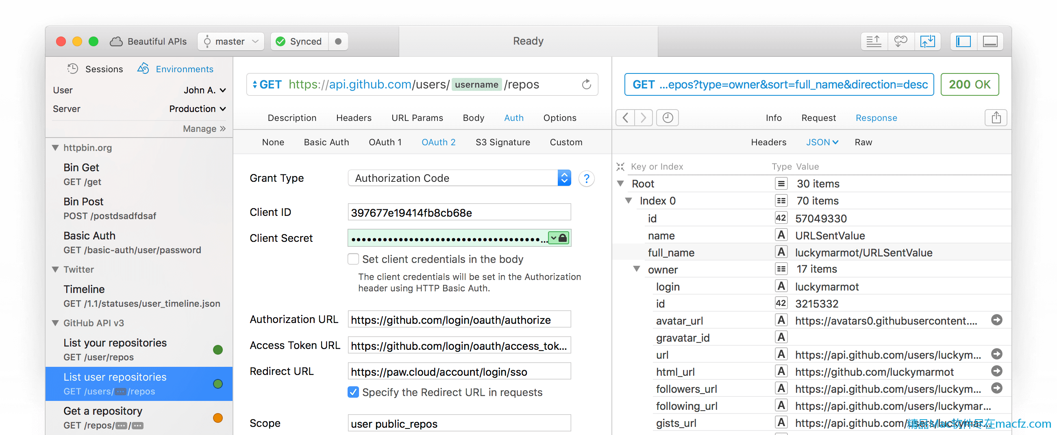Click the owner dictionary type icon

(781, 269)
